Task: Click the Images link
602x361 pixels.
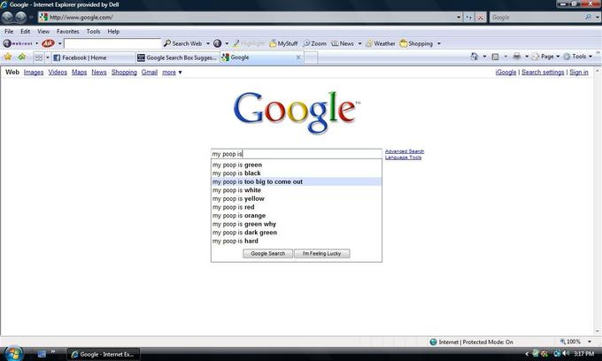Action: point(34,73)
